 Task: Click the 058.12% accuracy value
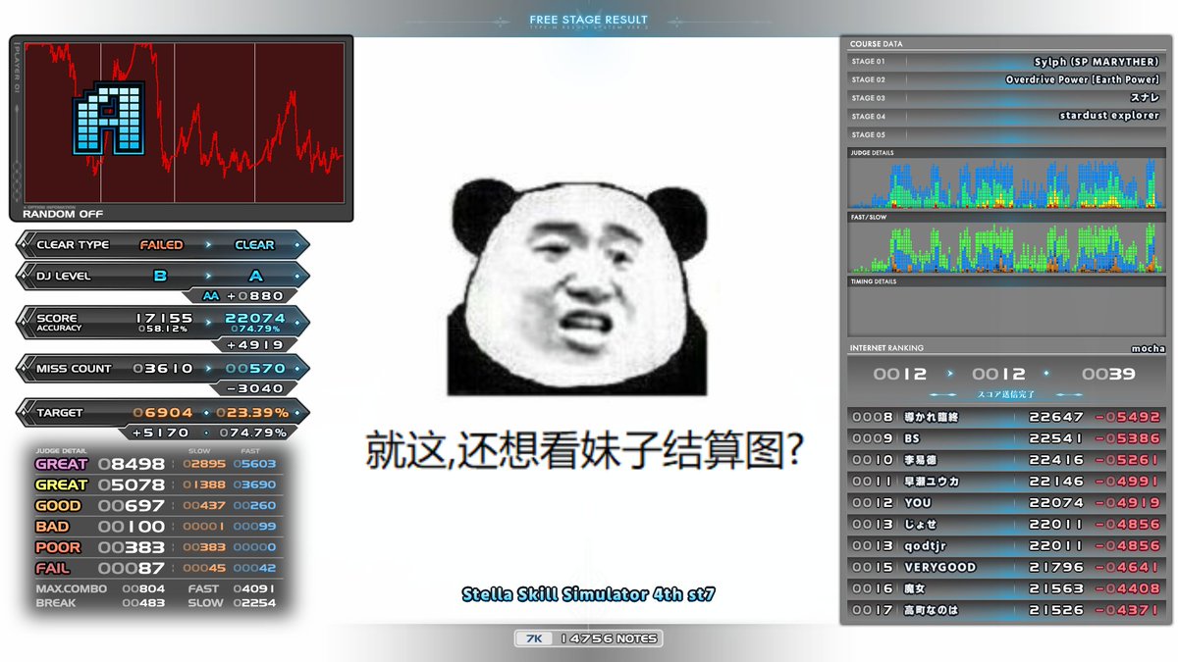point(165,329)
